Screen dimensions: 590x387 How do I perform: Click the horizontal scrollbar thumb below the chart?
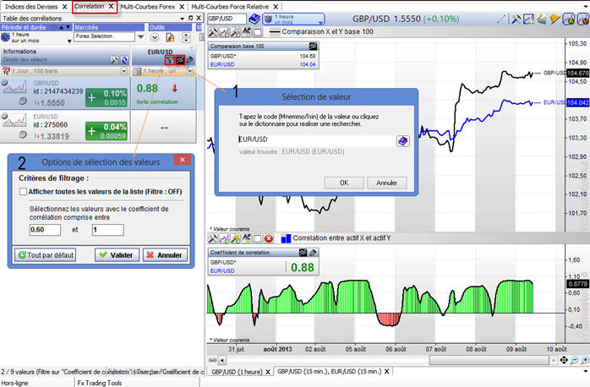click(489, 360)
